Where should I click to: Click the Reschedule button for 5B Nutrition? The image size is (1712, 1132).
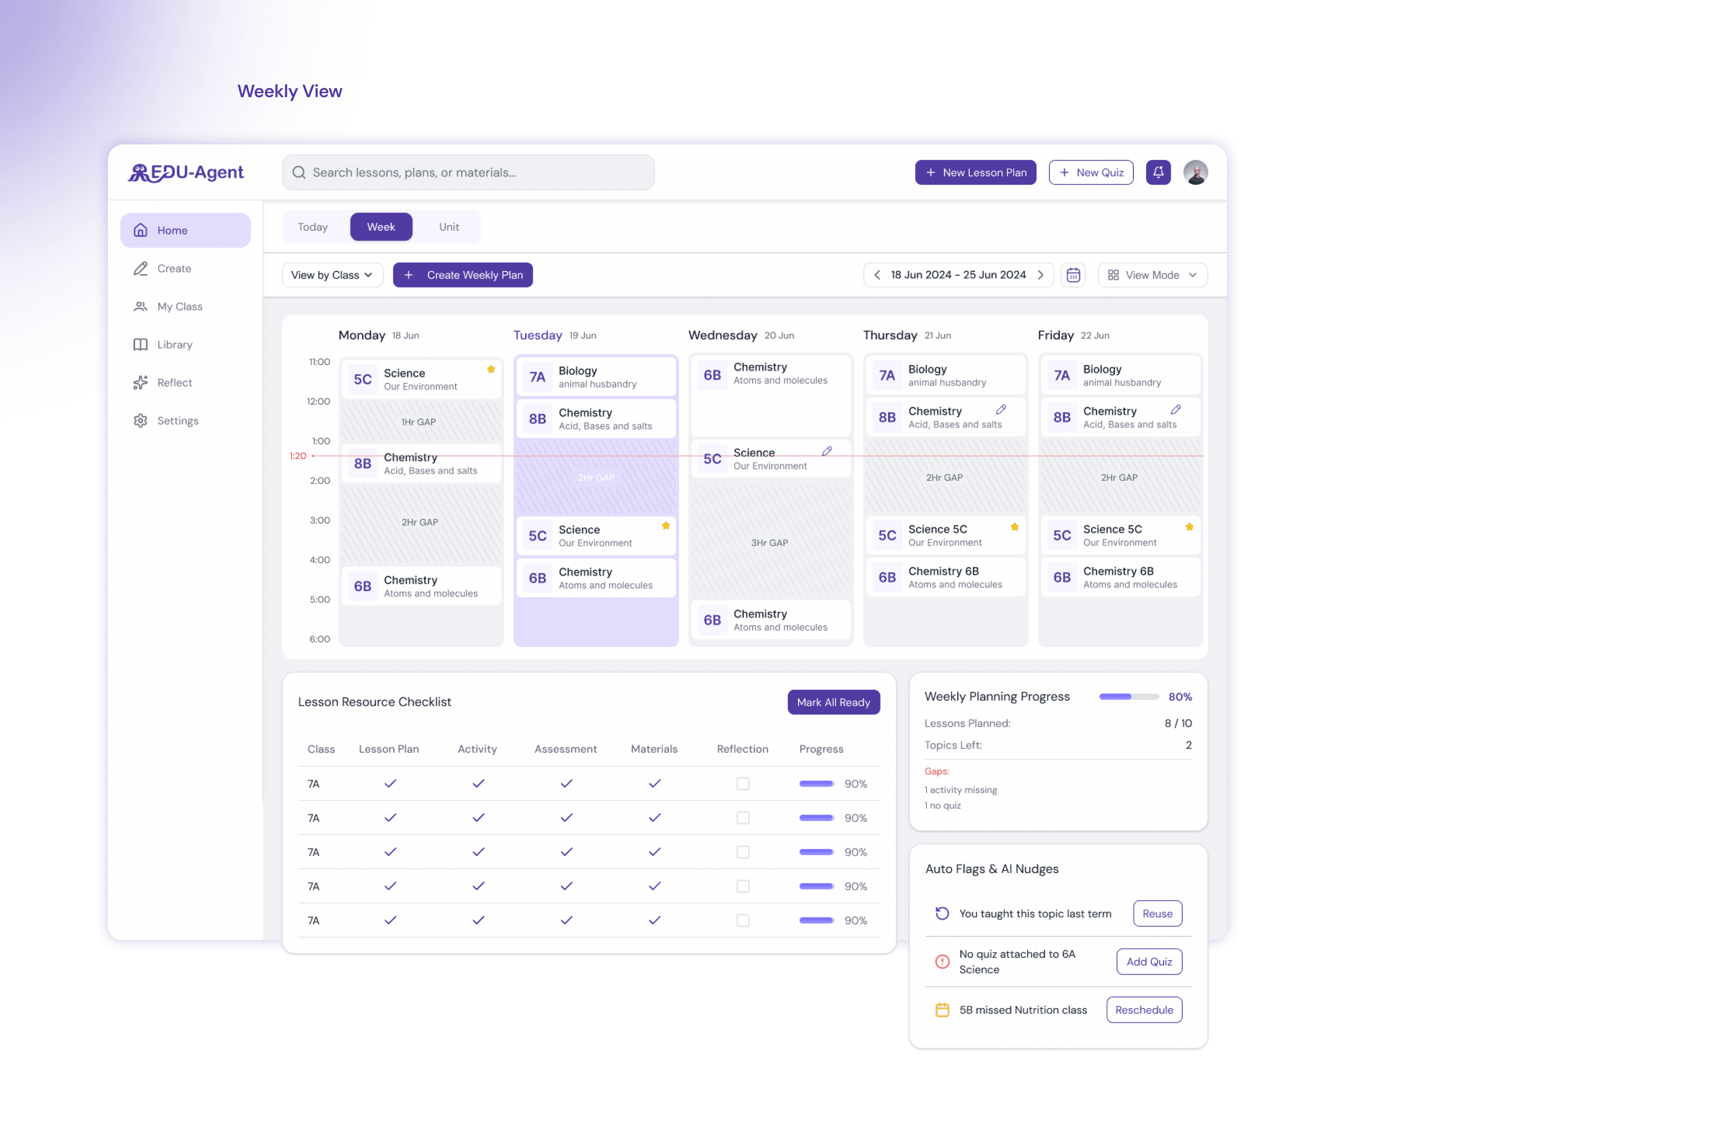[1144, 1010]
